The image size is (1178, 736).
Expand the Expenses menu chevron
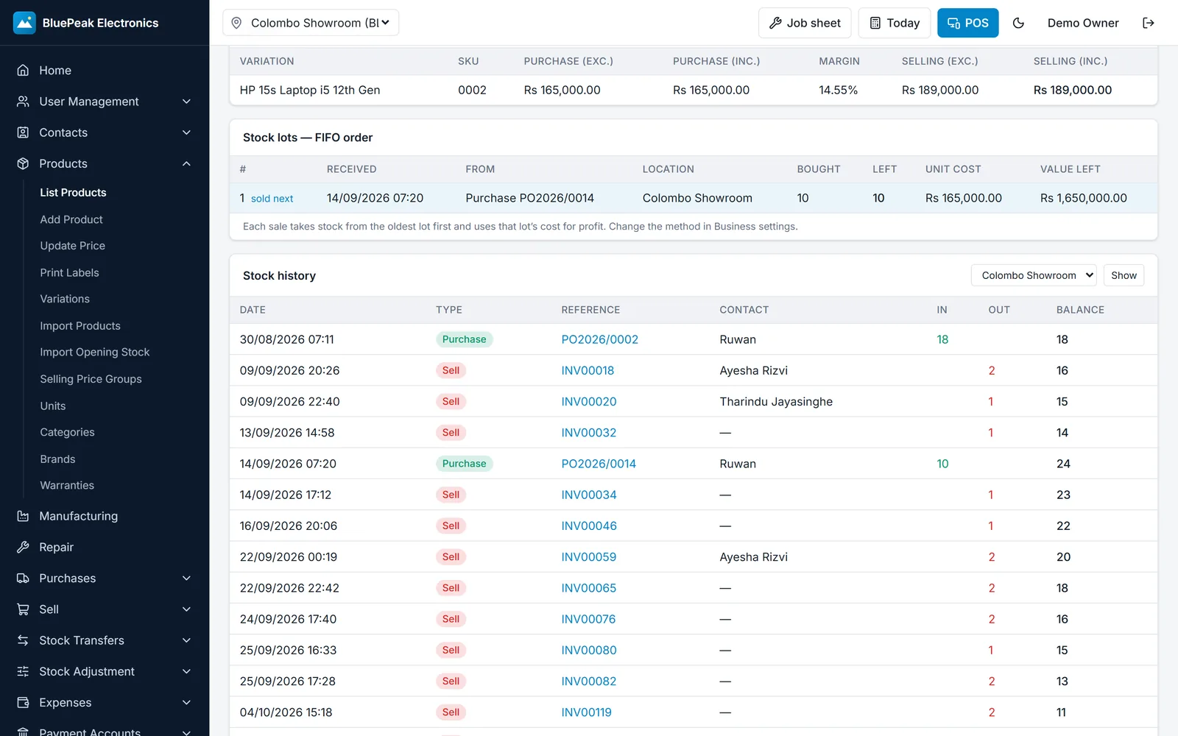pos(186,702)
